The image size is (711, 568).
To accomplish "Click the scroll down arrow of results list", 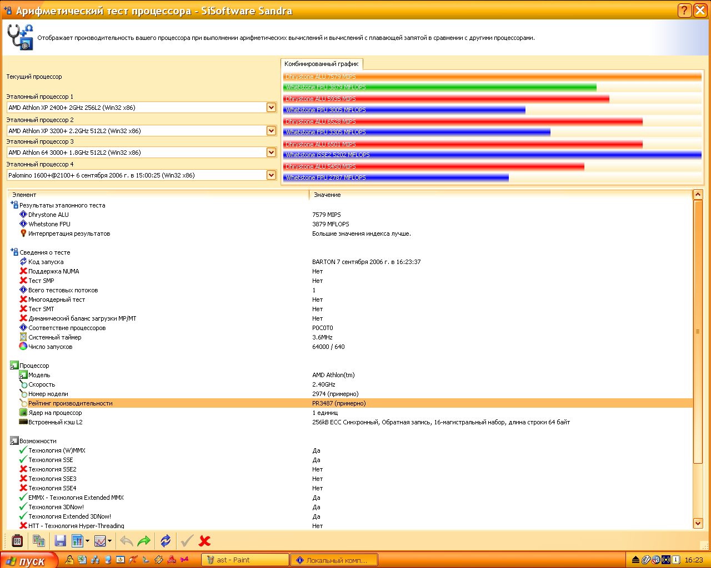I will (698, 523).
